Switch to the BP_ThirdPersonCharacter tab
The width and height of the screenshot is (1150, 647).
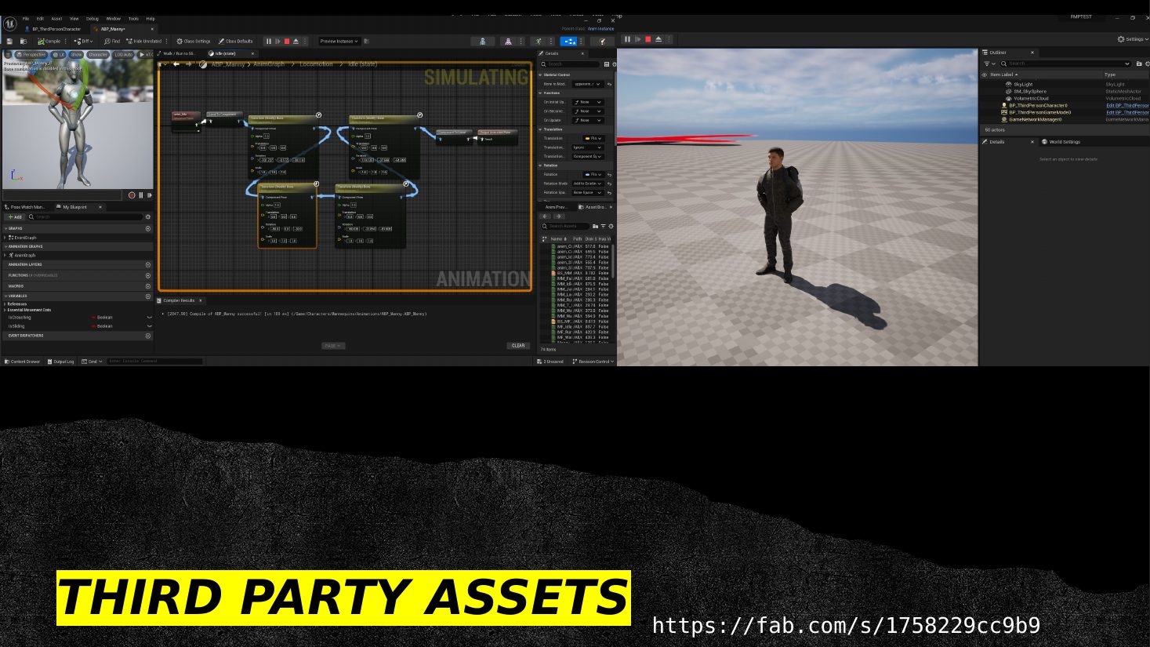pyautogui.click(x=55, y=29)
